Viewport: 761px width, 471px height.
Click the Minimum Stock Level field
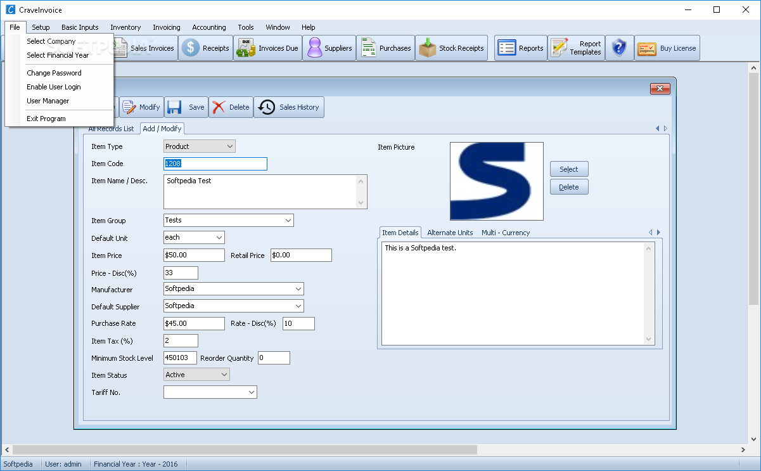(x=181, y=358)
